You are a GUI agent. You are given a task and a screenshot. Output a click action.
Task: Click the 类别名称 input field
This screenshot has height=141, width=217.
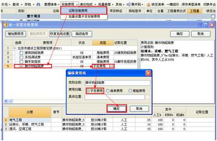(x=117, y=83)
